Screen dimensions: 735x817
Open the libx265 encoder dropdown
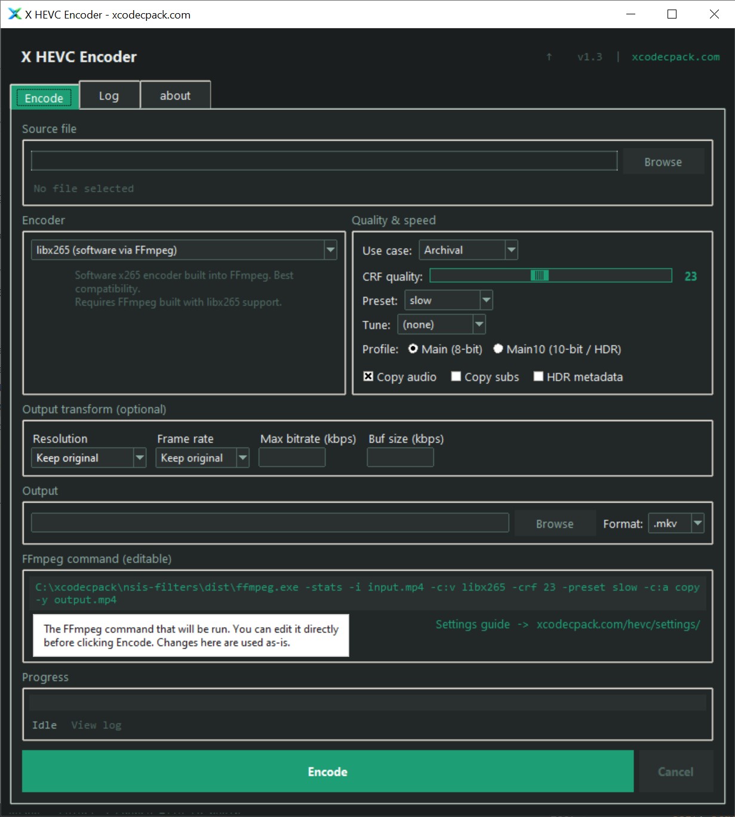184,250
